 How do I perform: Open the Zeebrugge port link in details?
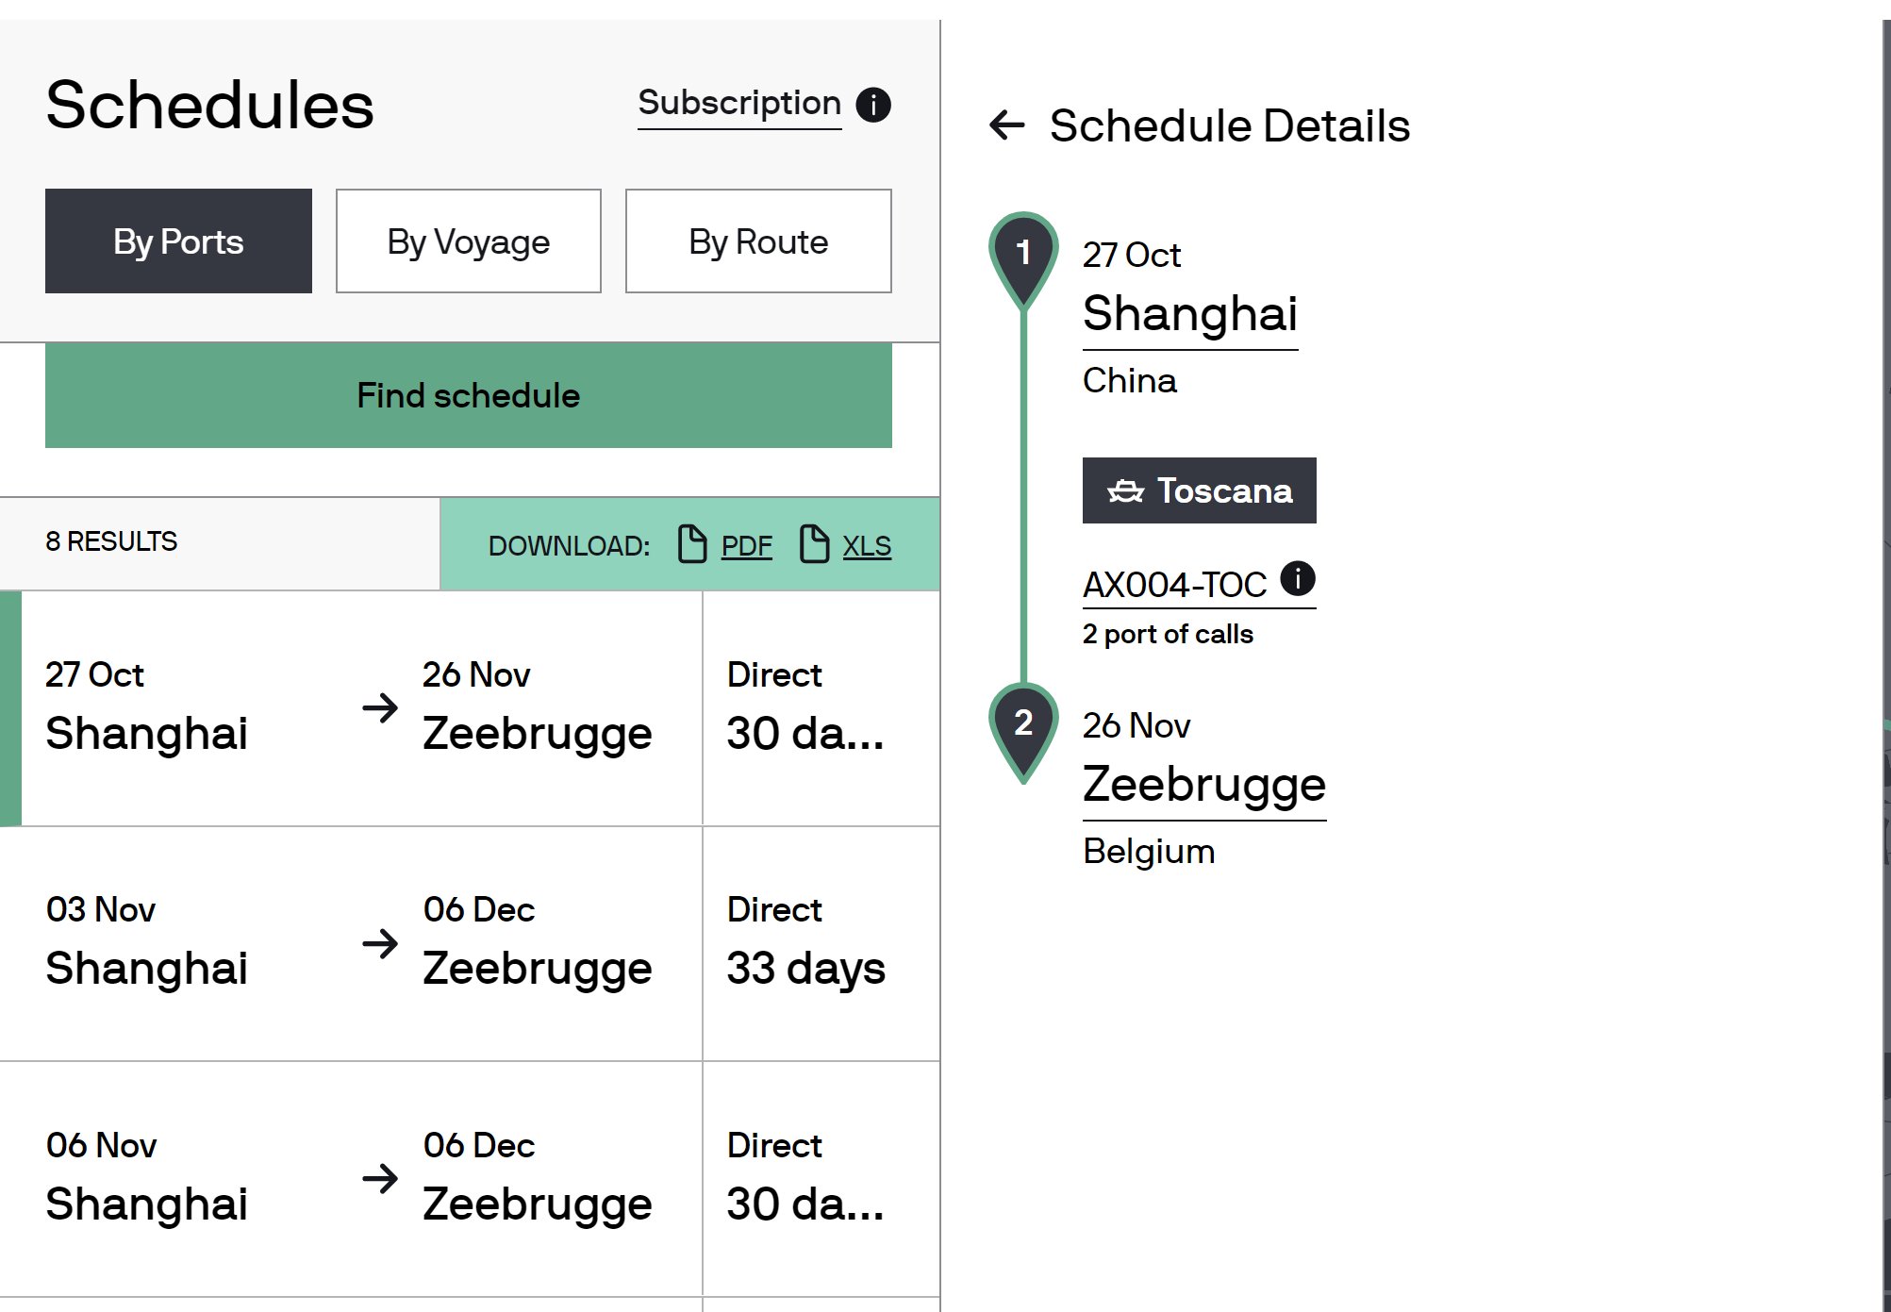click(1203, 785)
